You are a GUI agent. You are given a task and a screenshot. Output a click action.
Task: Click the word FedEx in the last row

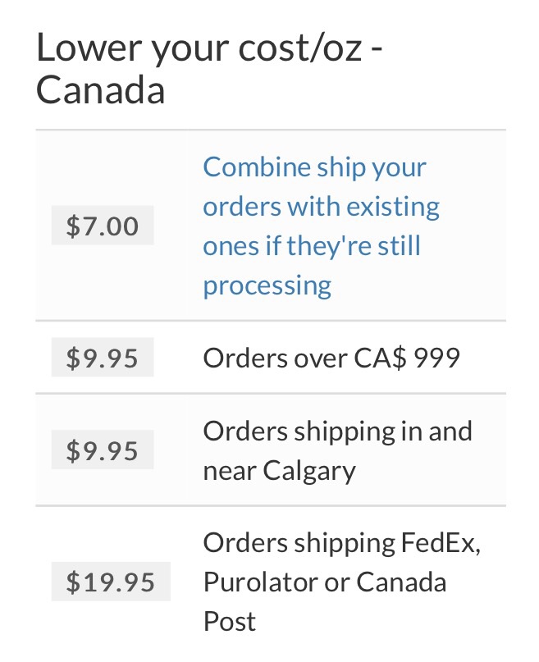pos(441,542)
